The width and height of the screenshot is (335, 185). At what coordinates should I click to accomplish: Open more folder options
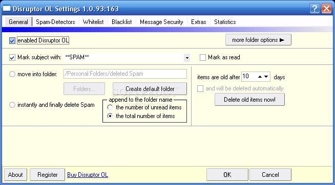258,40
